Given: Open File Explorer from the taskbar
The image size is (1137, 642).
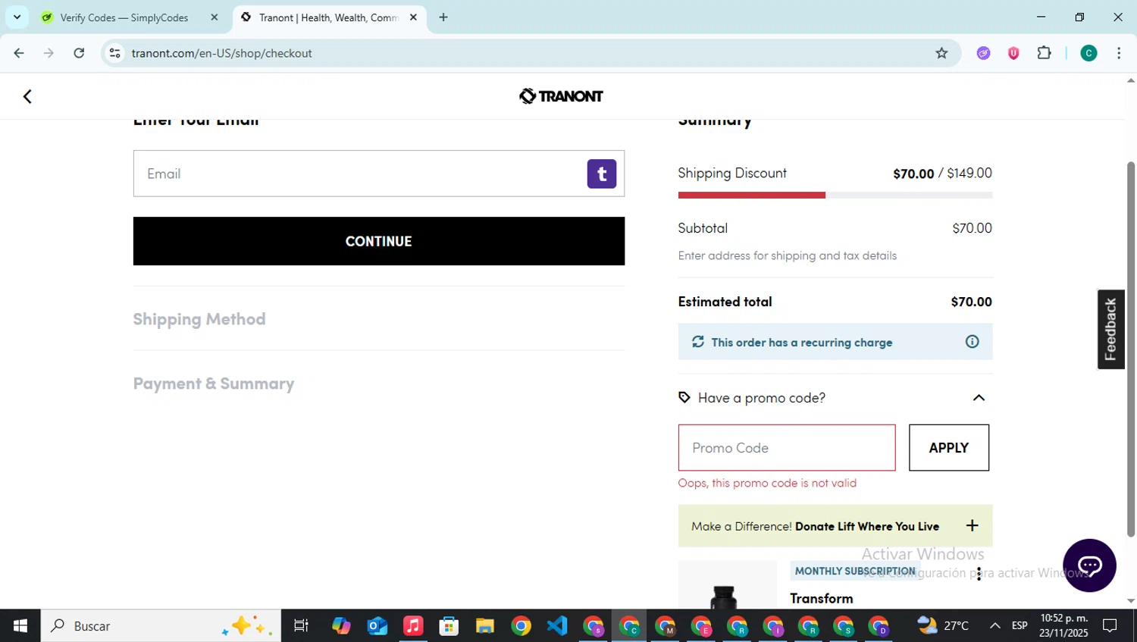Looking at the screenshot, I should pyautogui.click(x=485, y=626).
